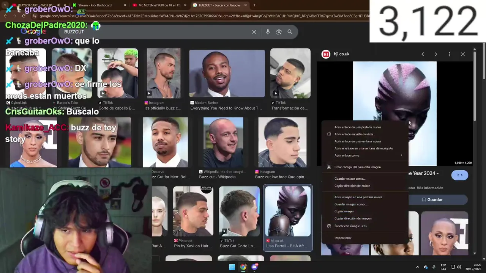Reload the page with the refresh icon

[24, 16]
